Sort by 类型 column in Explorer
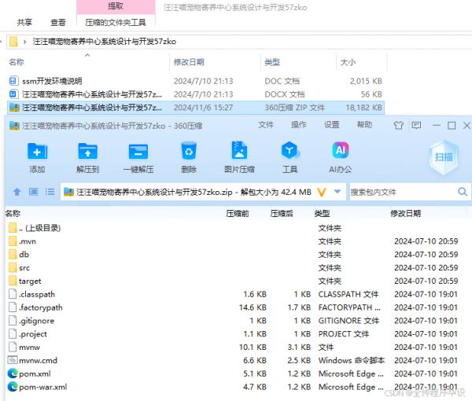Image resolution: width=472 pixels, height=401 pixels. tap(272, 62)
